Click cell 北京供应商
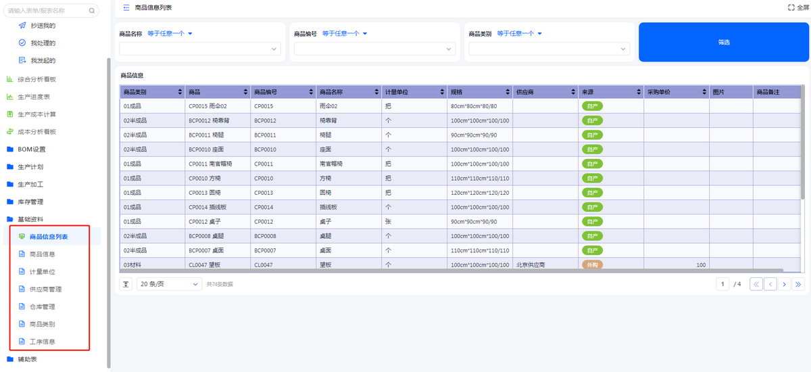Screen dimensions: 811x372 pos(545,265)
